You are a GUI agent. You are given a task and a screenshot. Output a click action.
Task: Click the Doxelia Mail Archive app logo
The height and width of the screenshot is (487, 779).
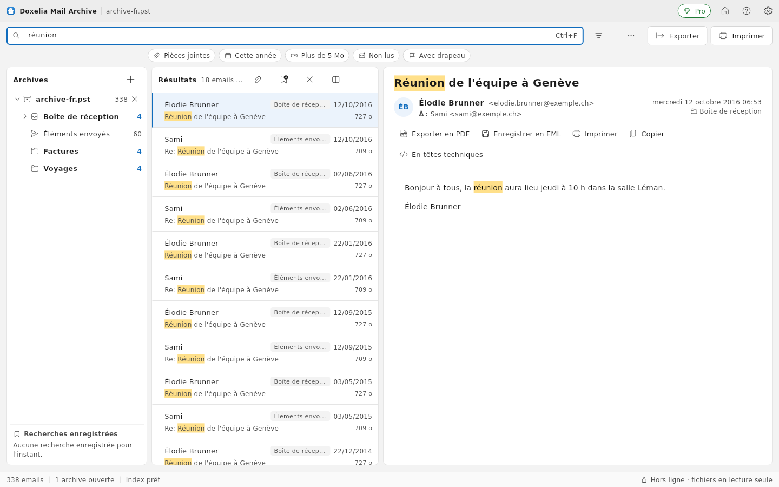pyautogui.click(x=11, y=11)
